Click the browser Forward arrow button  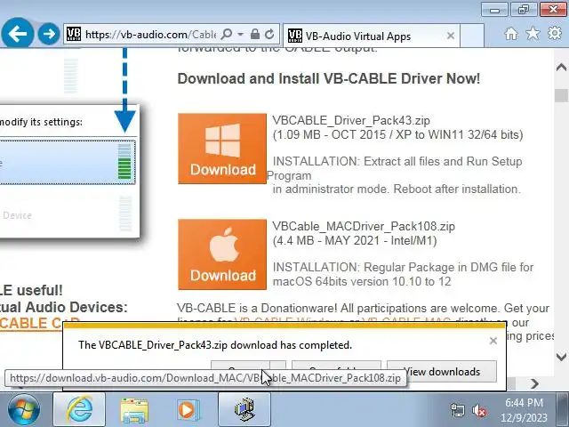point(49,34)
